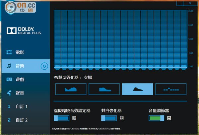Toggle the 對白強化器 switch
The width and height of the screenshot is (199, 135).
(x=109, y=118)
